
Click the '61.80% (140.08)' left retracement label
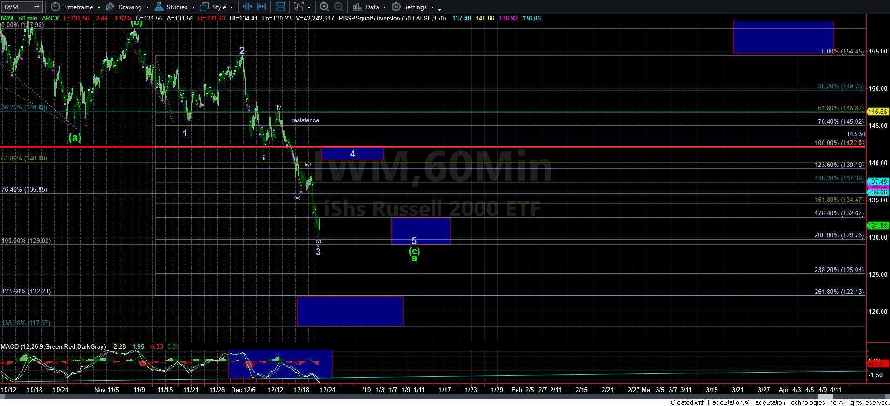click(x=24, y=158)
